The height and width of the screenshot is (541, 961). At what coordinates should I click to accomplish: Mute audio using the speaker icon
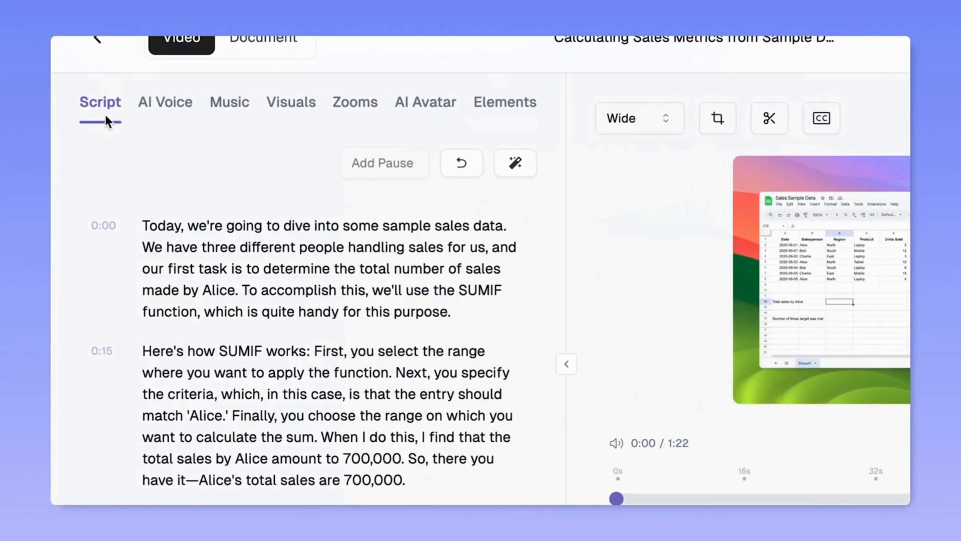616,443
